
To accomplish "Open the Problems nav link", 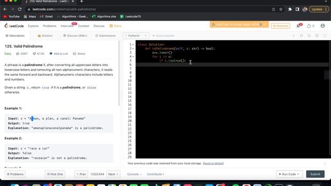I will pyautogui.click(x=50, y=26).
